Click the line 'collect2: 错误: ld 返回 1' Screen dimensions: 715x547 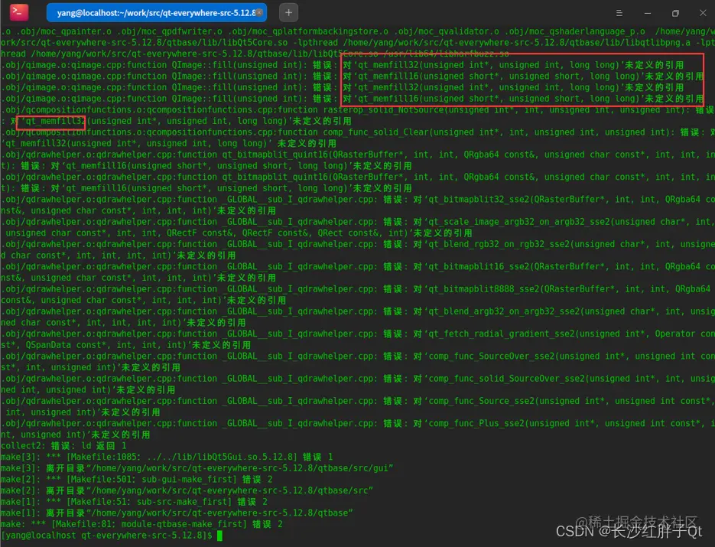coord(63,446)
